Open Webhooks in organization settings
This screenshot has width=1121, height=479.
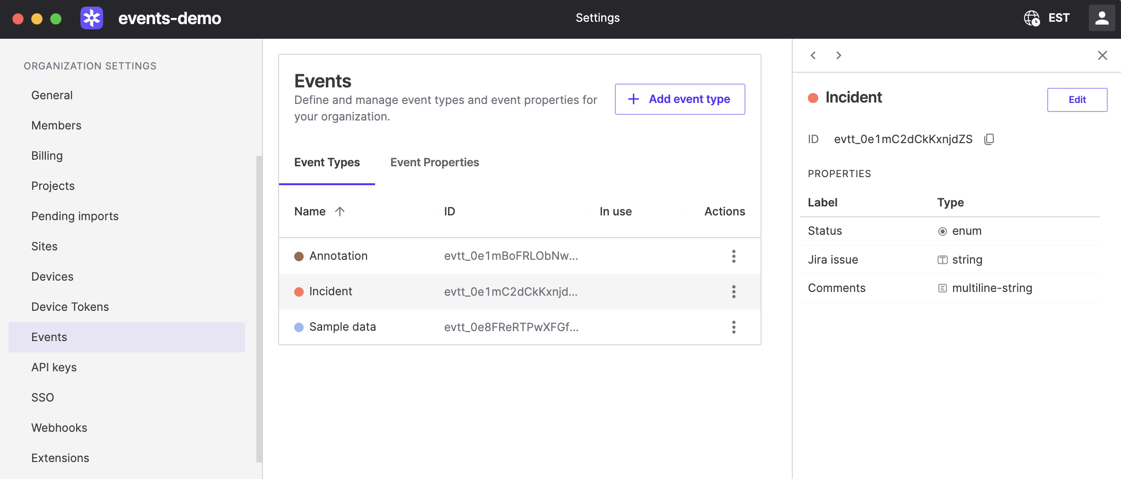point(59,428)
